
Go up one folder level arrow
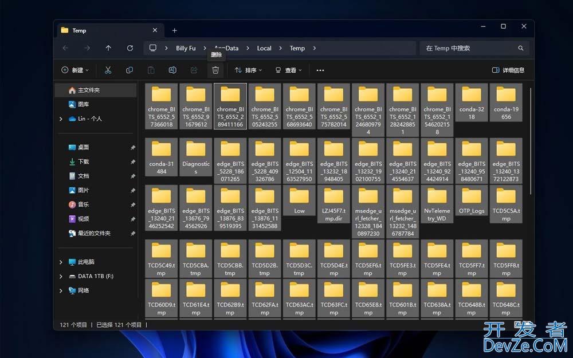pos(108,48)
